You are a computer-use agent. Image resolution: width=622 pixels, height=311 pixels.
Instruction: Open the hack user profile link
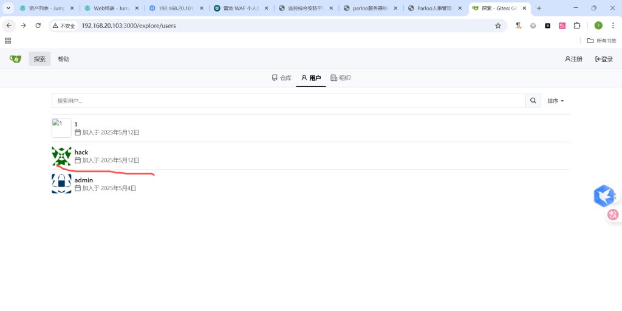coord(81,152)
